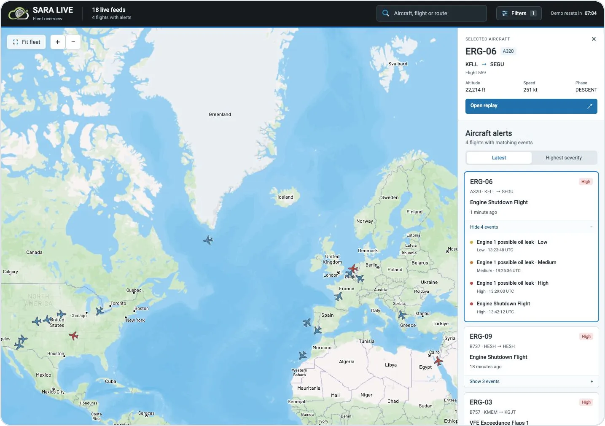The height and width of the screenshot is (426, 605).
Task: Select the aircraft west of Spain over the Atlantic
Action: coord(307,323)
